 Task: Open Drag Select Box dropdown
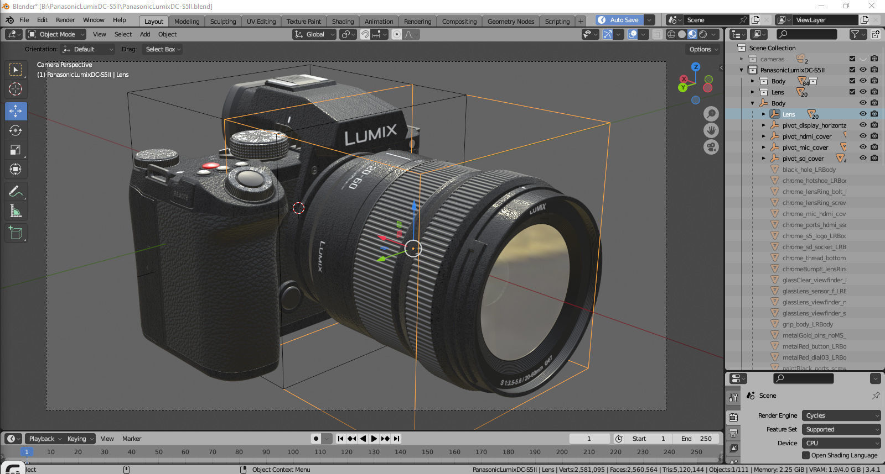click(162, 49)
